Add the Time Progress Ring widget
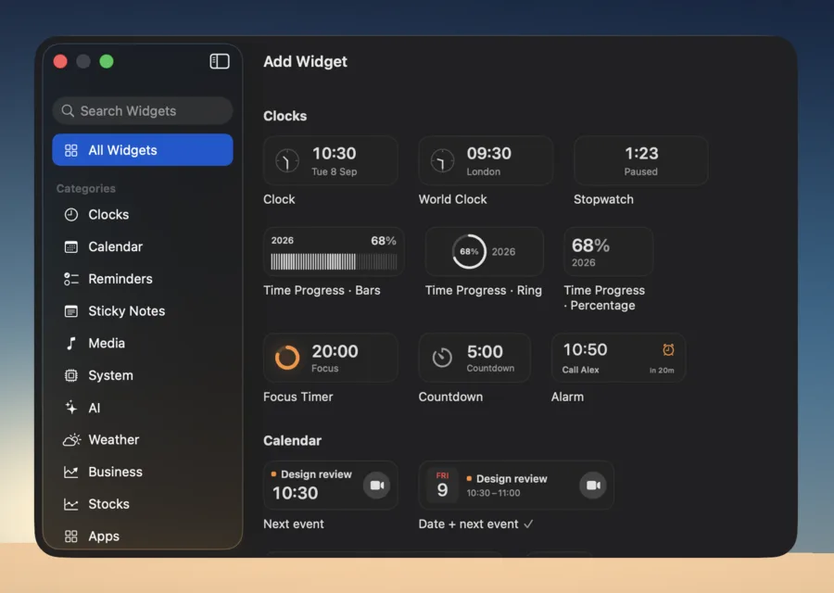 tap(484, 251)
